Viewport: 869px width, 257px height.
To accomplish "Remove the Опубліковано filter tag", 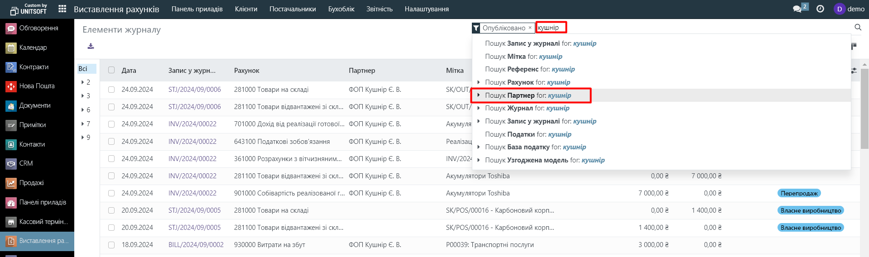I will click(x=530, y=28).
